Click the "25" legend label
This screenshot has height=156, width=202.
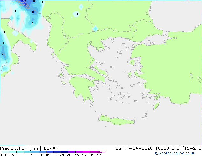point(62,155)
